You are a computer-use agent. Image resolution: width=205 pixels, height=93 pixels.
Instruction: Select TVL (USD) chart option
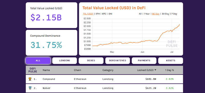click(x=88, y=14)
